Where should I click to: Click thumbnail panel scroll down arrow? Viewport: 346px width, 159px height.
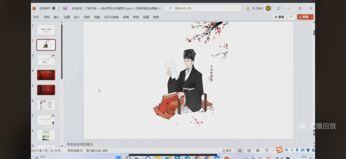(x=62, y=146)
